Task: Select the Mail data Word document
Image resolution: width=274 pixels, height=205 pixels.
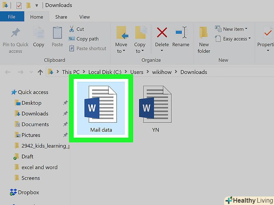Action: pyautogui.click(x=101, y=108)
